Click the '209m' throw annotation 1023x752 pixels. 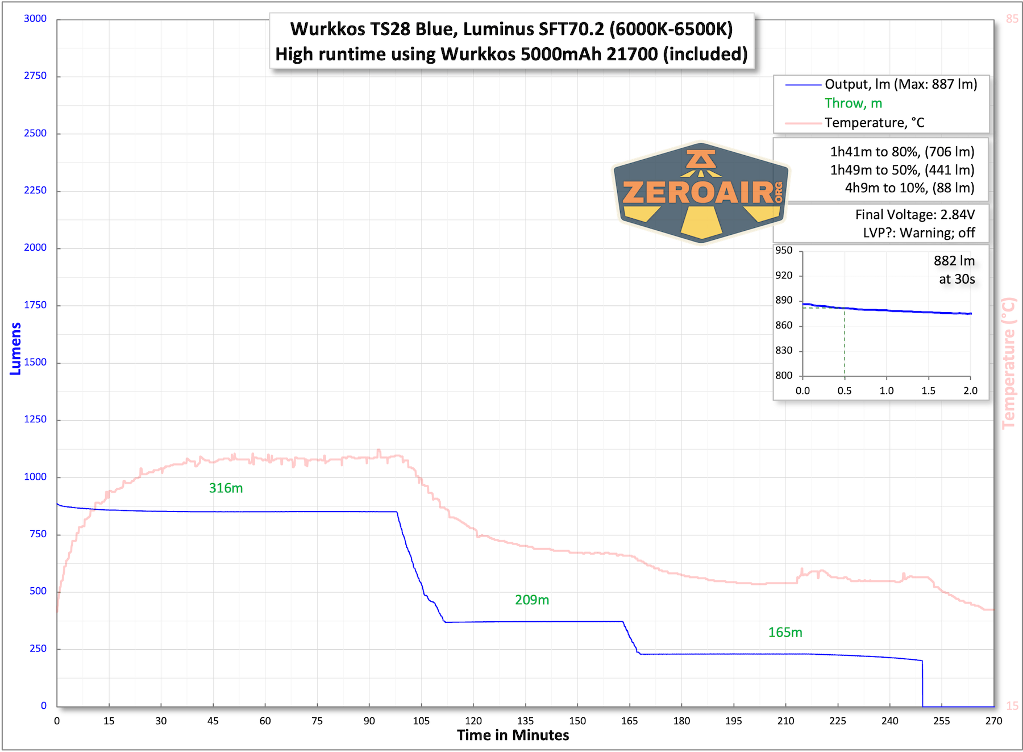(x=532, y=600)
